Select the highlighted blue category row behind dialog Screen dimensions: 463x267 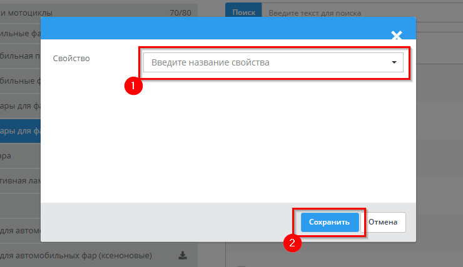point(20,131)
